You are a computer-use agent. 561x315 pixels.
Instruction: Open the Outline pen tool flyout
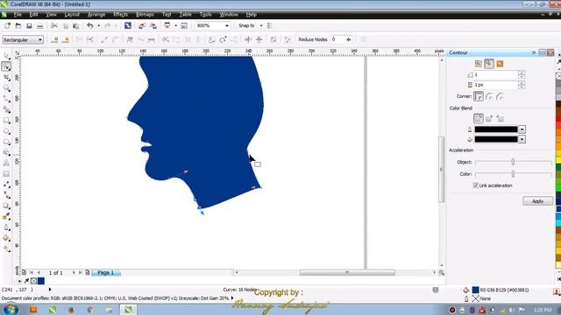point(6,227)
